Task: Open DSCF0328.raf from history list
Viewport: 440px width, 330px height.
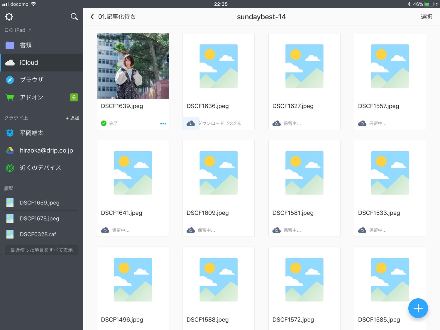Action: 38,234
